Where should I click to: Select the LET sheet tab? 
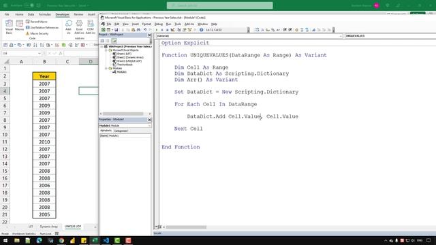[x=31, y=227]
